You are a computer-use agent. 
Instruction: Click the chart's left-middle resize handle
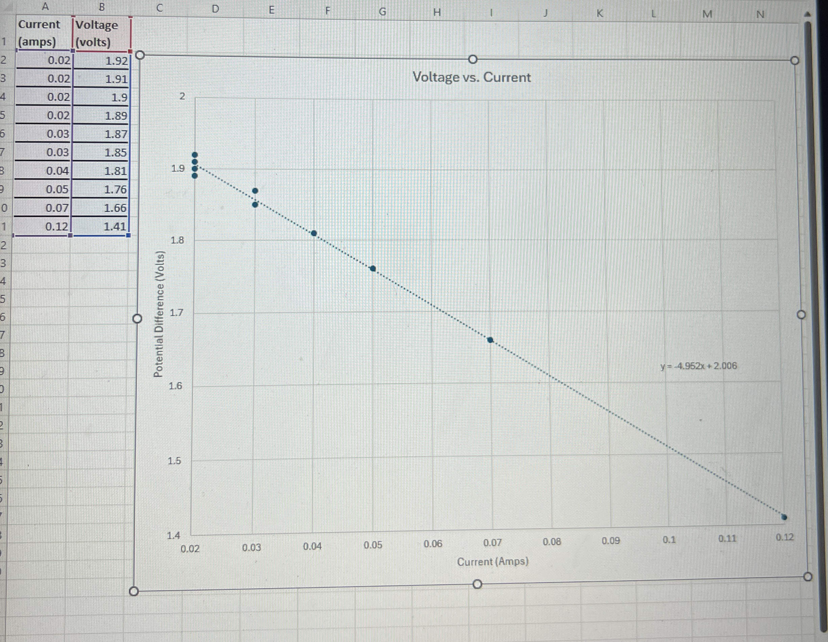[x=137, y=318]
